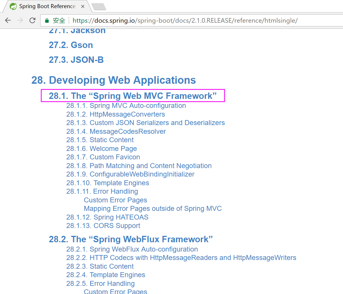Open 28.1.3. Custom JSON Serializers and Deserializers
This screenshot has width=343, height=294.
[x=145, y=123]
